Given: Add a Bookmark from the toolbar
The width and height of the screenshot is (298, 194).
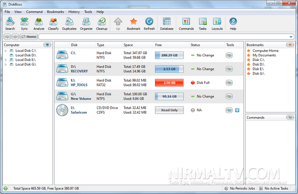Looking at the screenshot, I should tap(133, 23).
